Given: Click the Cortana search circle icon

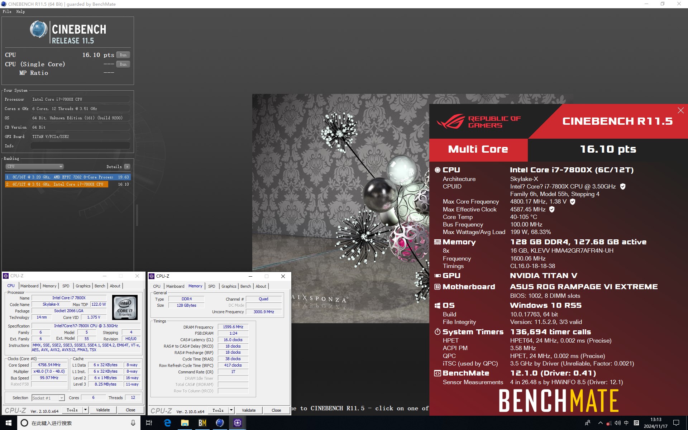Looking at the screenshot, I should [x=24, y=423].
